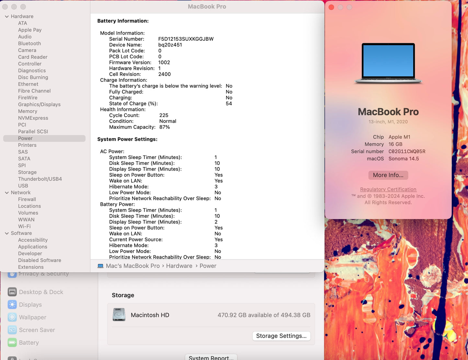Image resolution: width=468 pixels, height=360 pixels.
Task: Select NVMExpress in the Hardware list
Action: coord(33,118)
